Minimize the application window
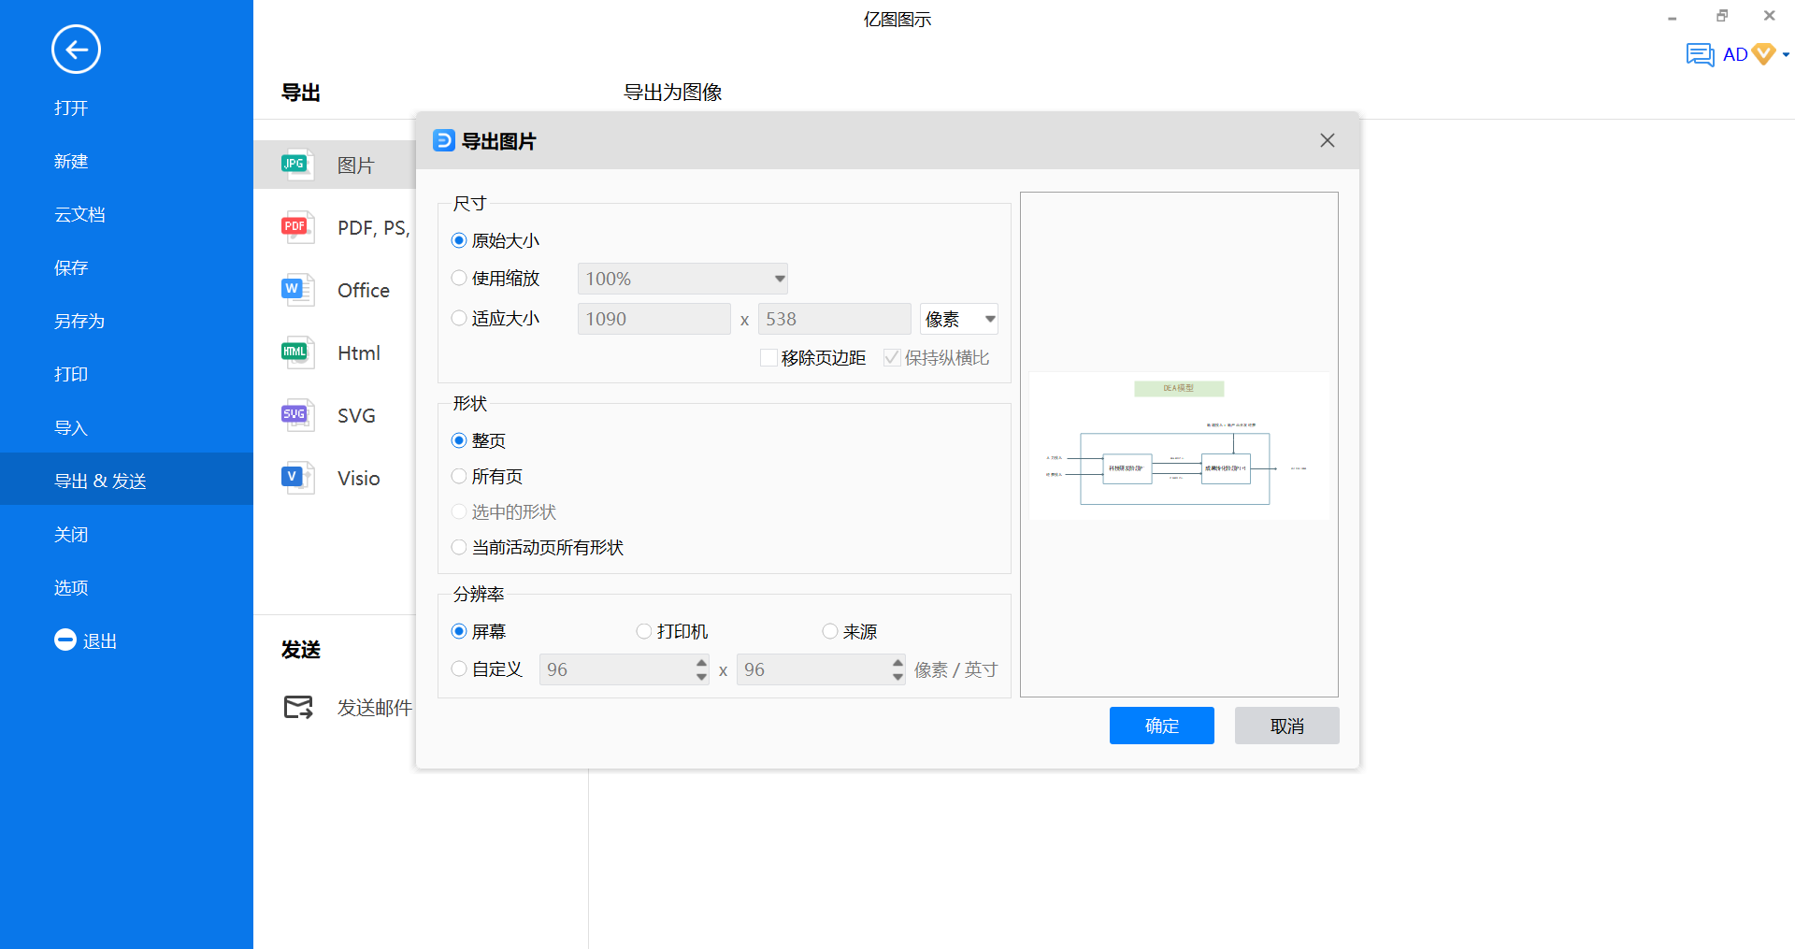The image size is (1795, 949). (1673, 17)
